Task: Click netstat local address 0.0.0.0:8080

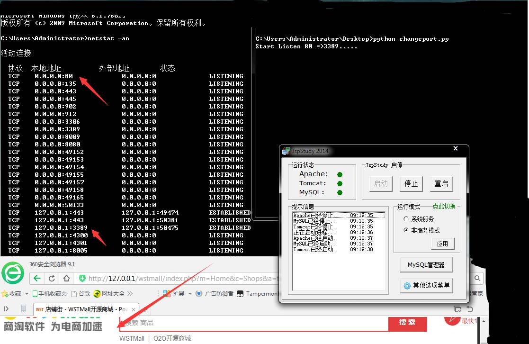Action: click(x=57, y=145)
